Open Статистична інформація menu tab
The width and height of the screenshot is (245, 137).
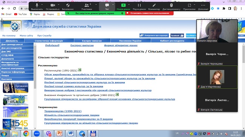click(49, 41)
